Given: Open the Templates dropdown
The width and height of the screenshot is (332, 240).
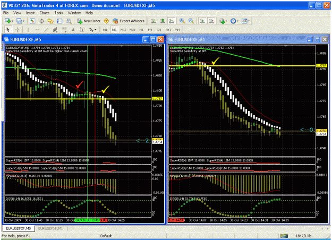Looking at the screenshot, I should [x=245, y=21].
